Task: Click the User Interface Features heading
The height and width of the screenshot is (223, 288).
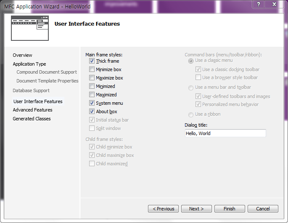Action: pyautogui.click(x=87, y=24)
